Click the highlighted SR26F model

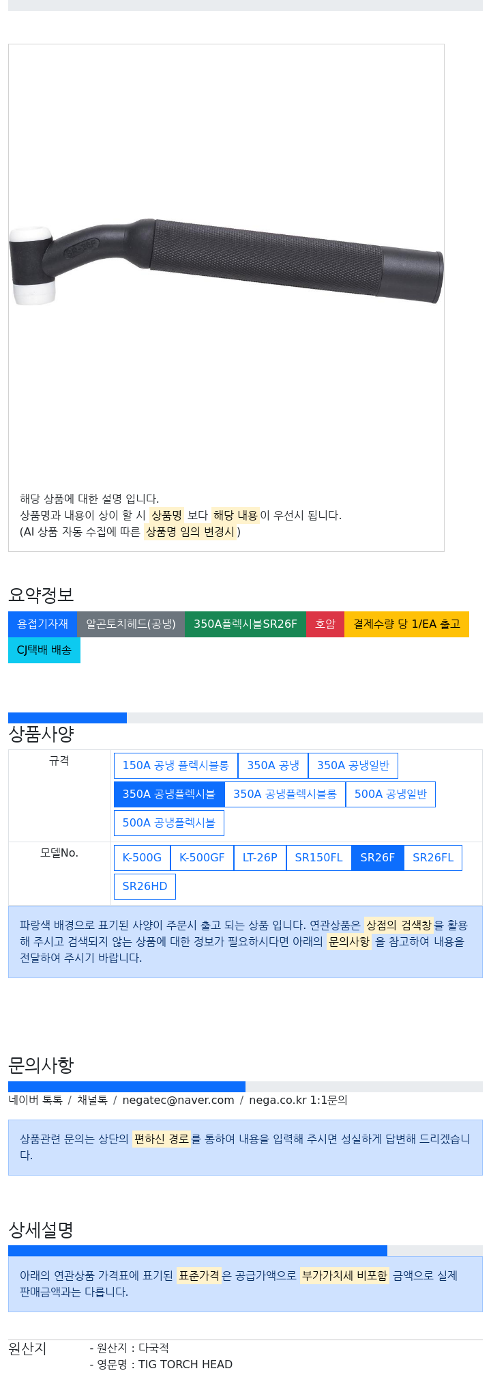click(x=378, y=857)
